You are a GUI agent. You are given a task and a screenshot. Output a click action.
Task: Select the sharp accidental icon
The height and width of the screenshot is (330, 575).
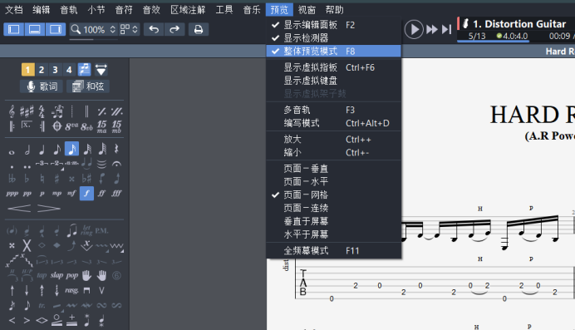[x=57, y=179]
